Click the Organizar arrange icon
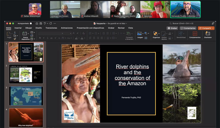220x128 pixels. [155, 34]
